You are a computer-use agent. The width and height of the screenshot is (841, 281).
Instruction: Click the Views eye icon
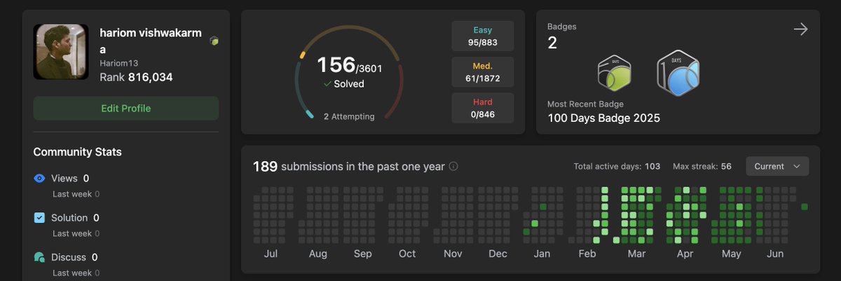39,178
